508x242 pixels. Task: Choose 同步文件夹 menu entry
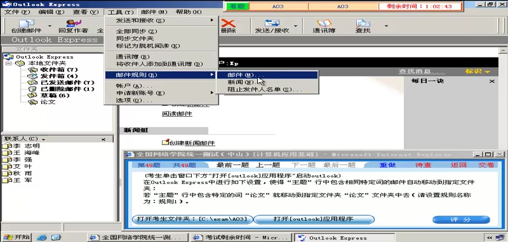tap(161, 39)
